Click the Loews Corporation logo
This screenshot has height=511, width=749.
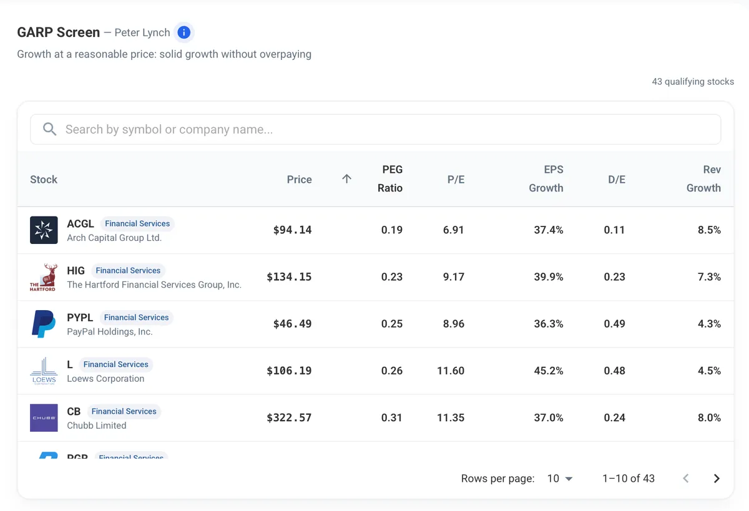[44, 371]
